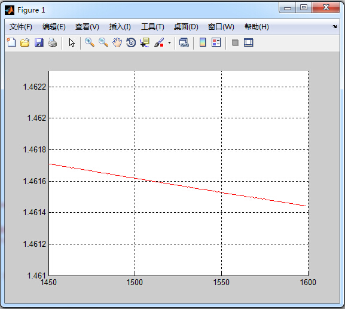
Task: Show Plot Tools and dock figure
Action: click(x=249, y=42)
